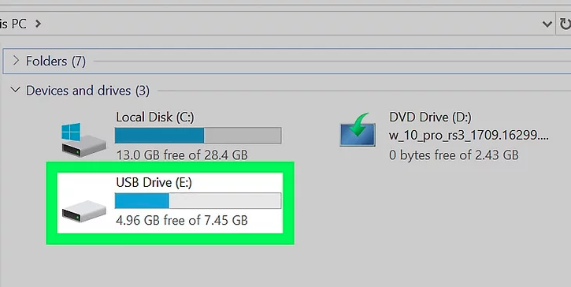Click the Folders (7) group header label
Screen dimensions: 571x287
pyautogui.click(x=56, y=61)
